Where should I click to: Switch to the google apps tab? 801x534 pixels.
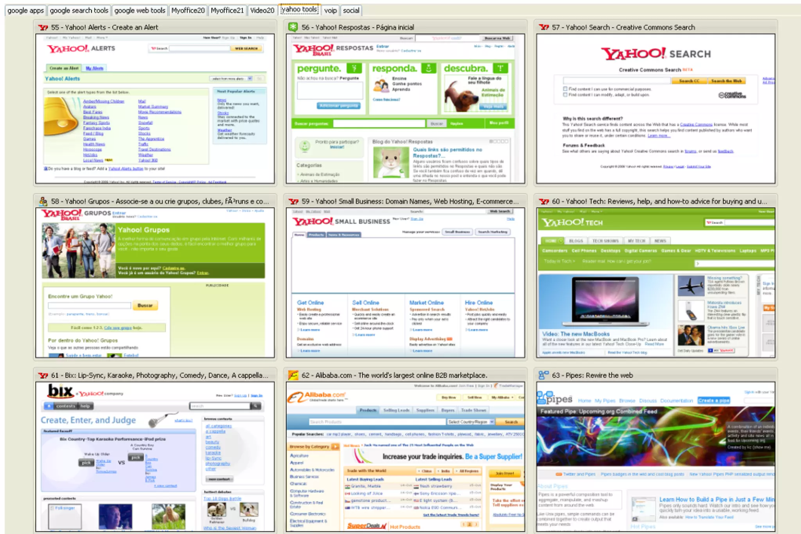(x=25, y=11)
